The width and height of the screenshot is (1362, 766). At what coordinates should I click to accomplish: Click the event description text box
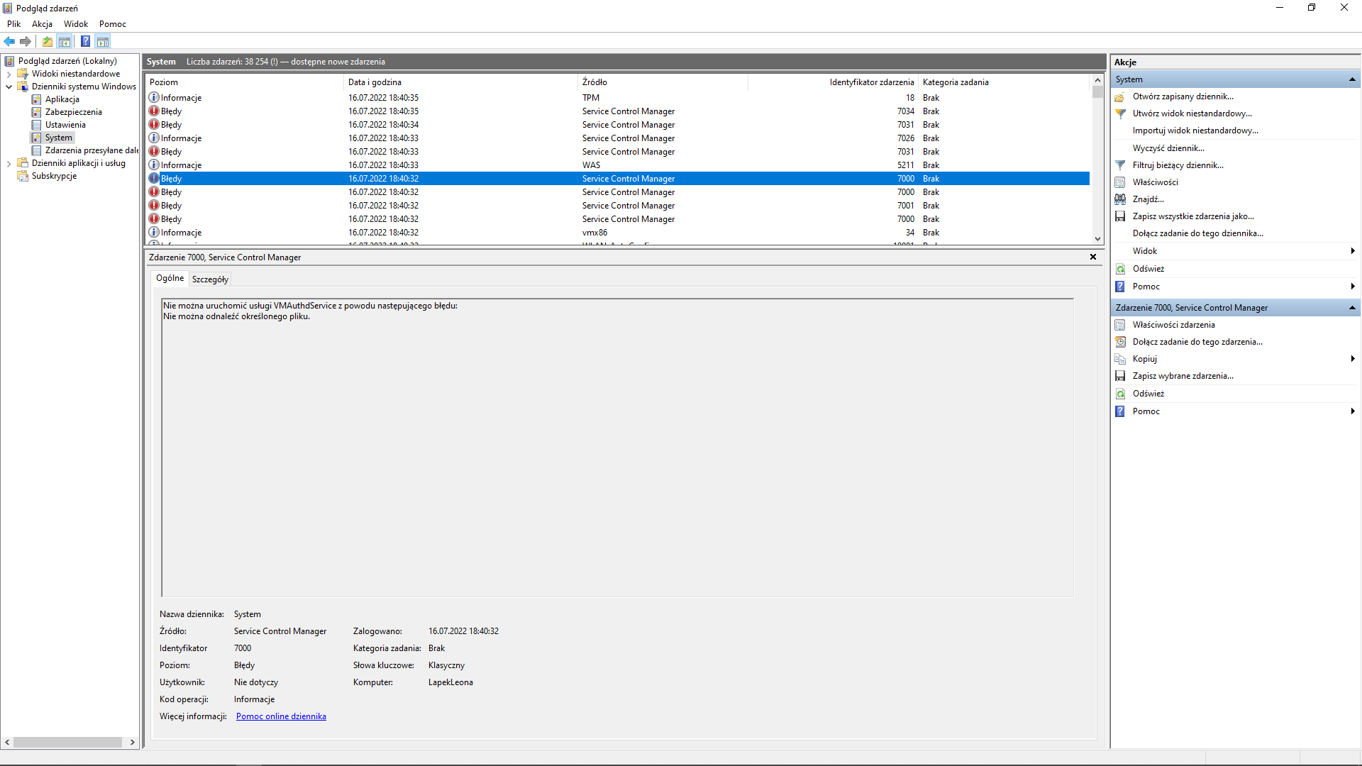pos(617,448)
